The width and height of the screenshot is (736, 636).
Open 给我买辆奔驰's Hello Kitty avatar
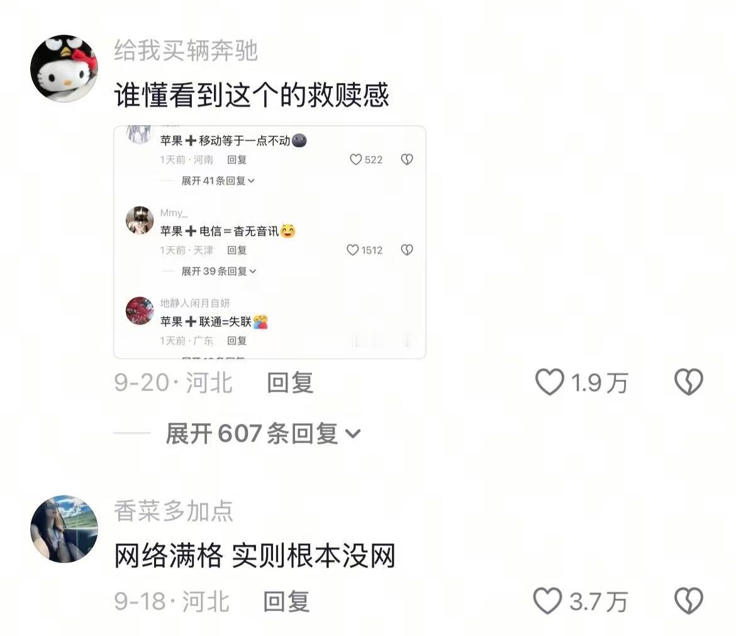64,68
